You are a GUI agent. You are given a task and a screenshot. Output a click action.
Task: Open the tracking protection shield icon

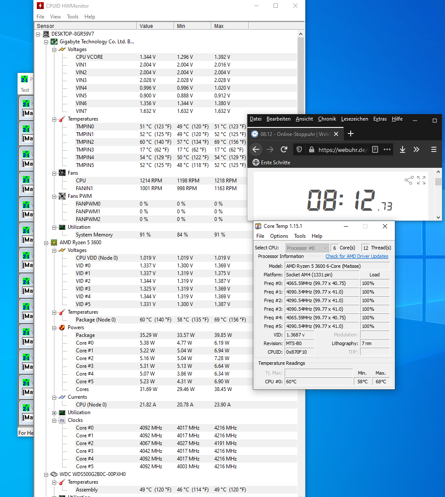(299, 150)
